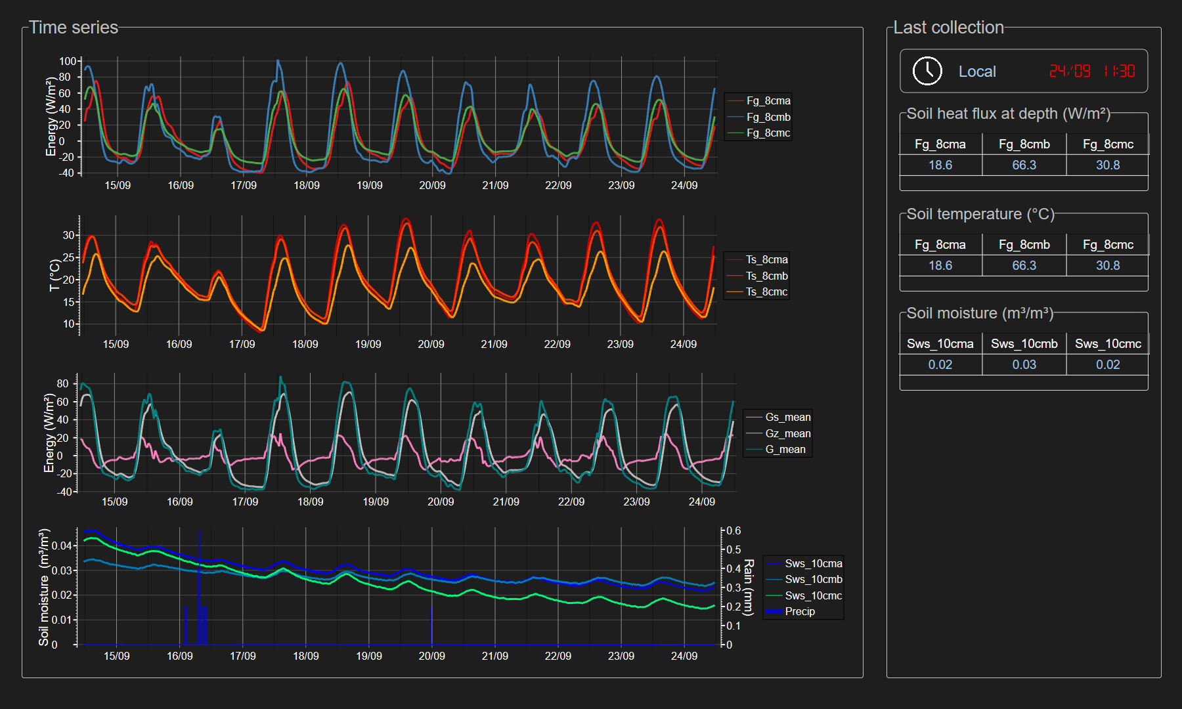Toggle the Gz_mean legend entry
Viewport: 1182px width, 709px height.
click(787, 433)
